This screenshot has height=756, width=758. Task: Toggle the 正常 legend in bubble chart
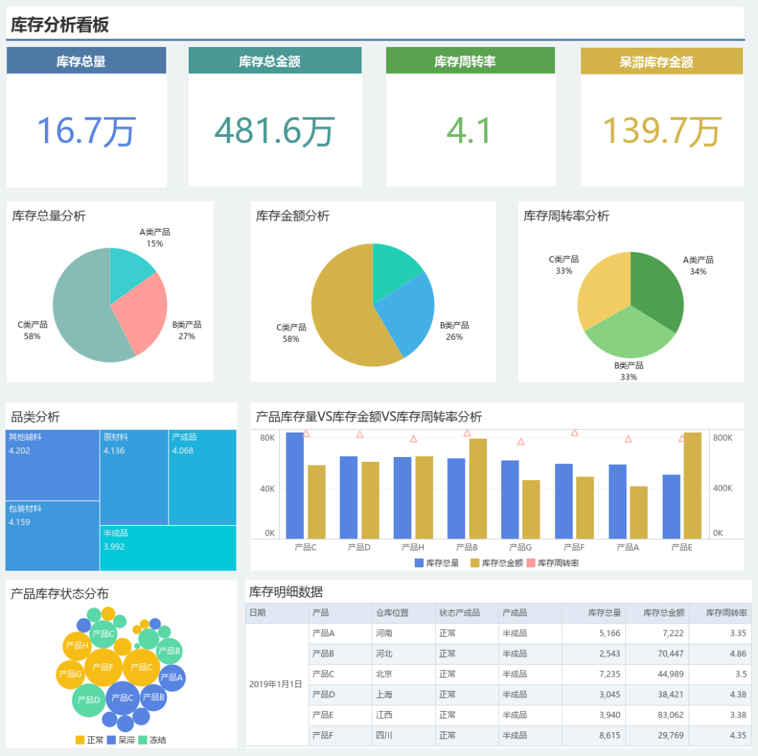point(89,740)
